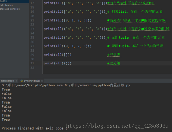Viewport: 172px width, 132px height.
Task: Select External Libraries tree item
Action: (6, 5)
